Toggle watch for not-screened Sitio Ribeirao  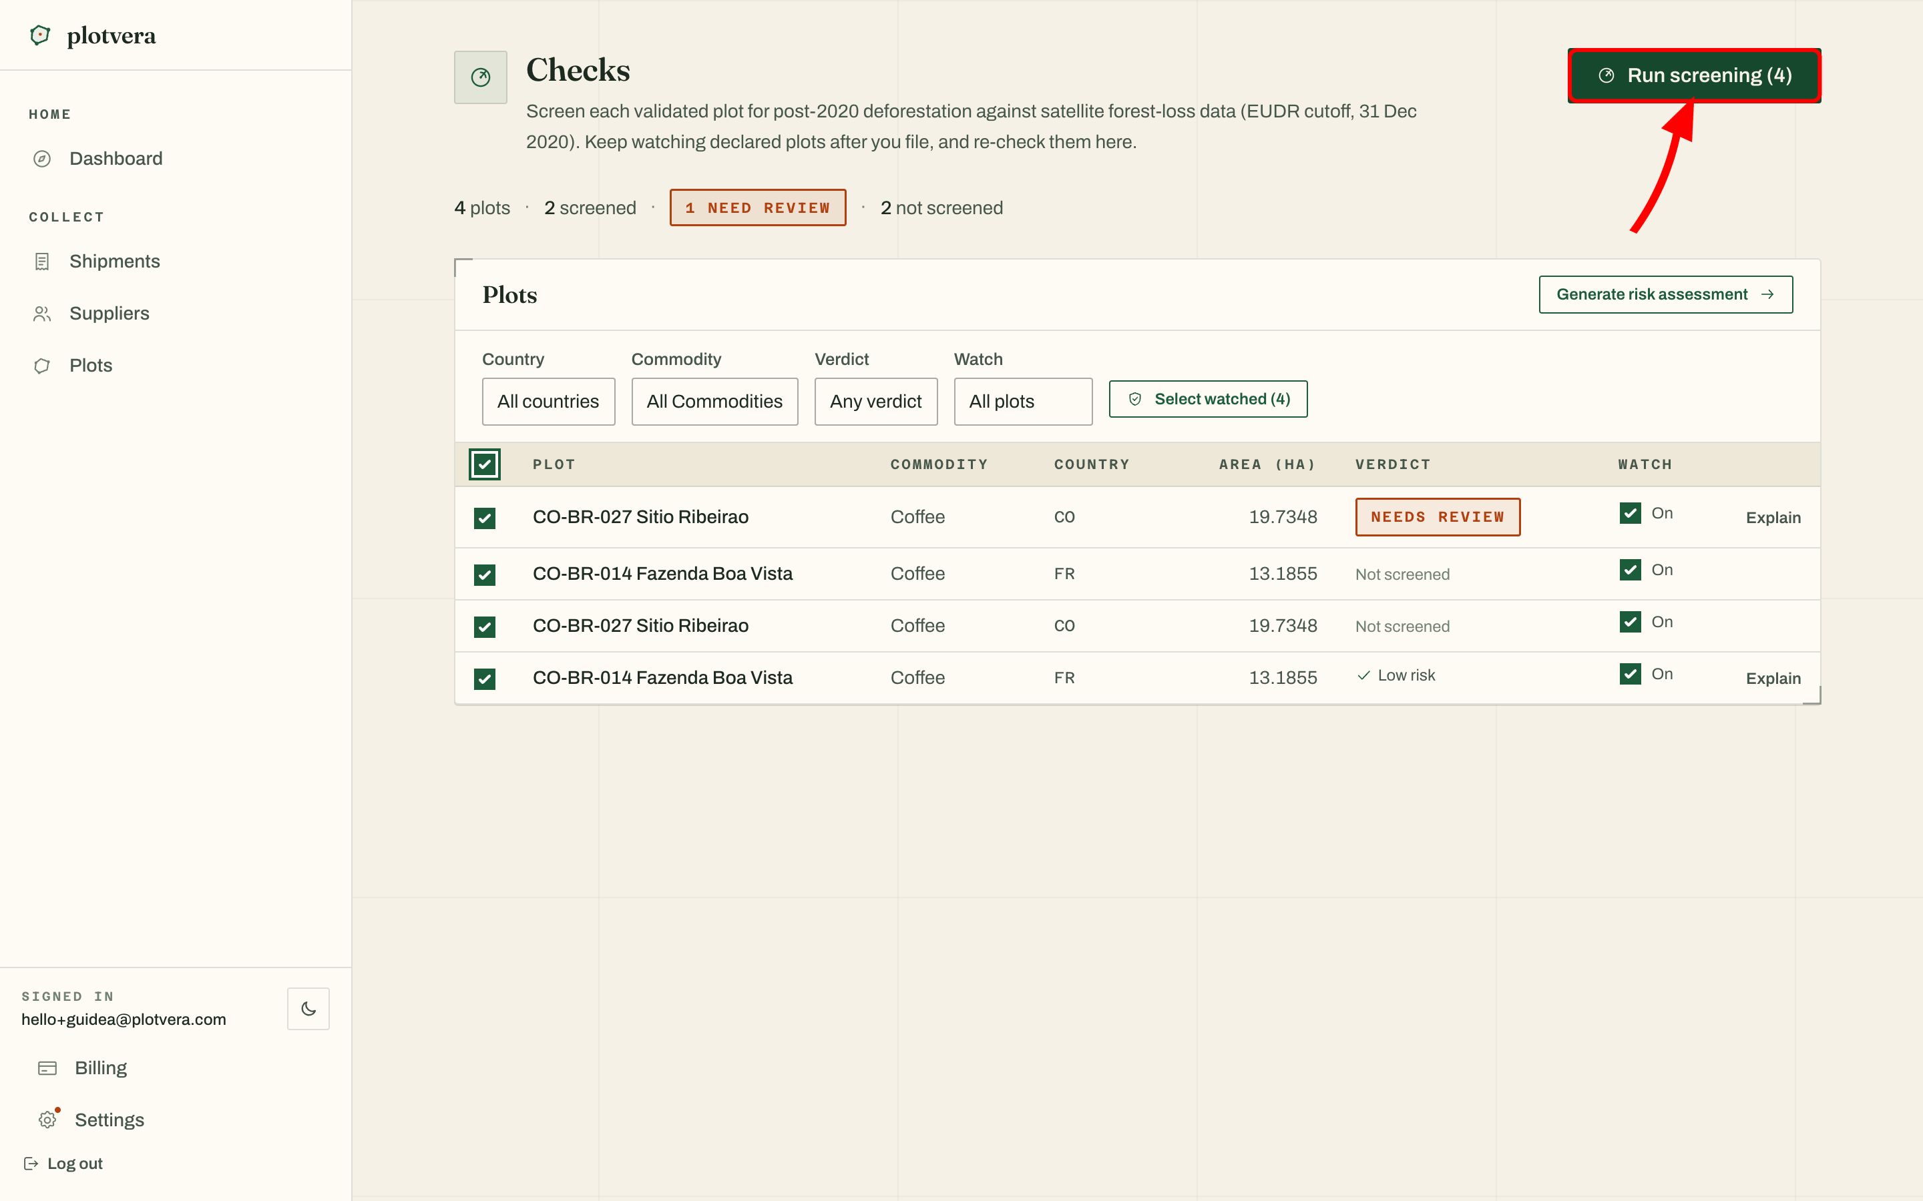[1630, 622]
